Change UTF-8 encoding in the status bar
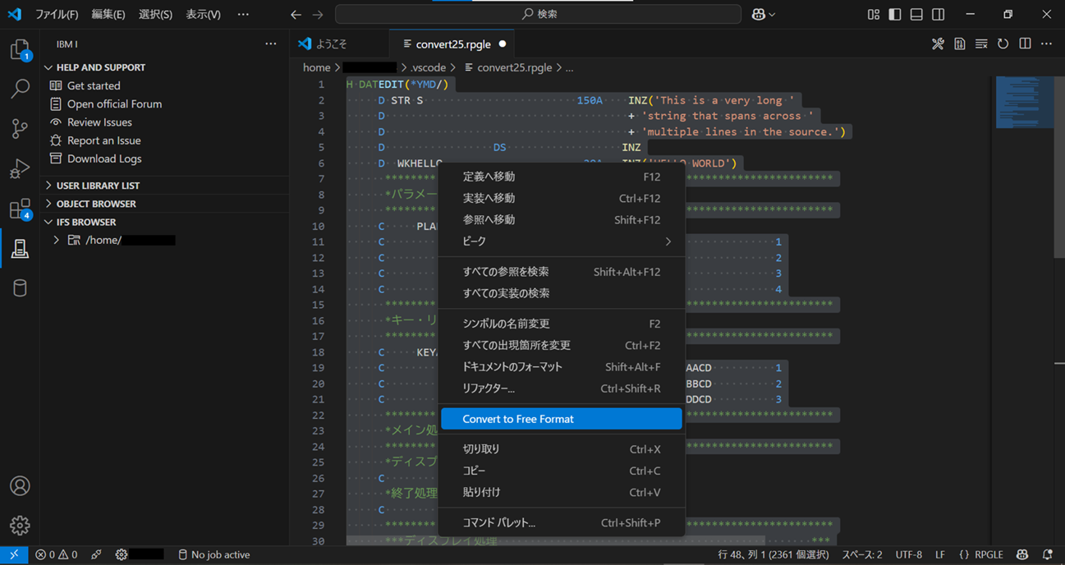This screenshot has width=1065, height=565. [x=909, y=554]
